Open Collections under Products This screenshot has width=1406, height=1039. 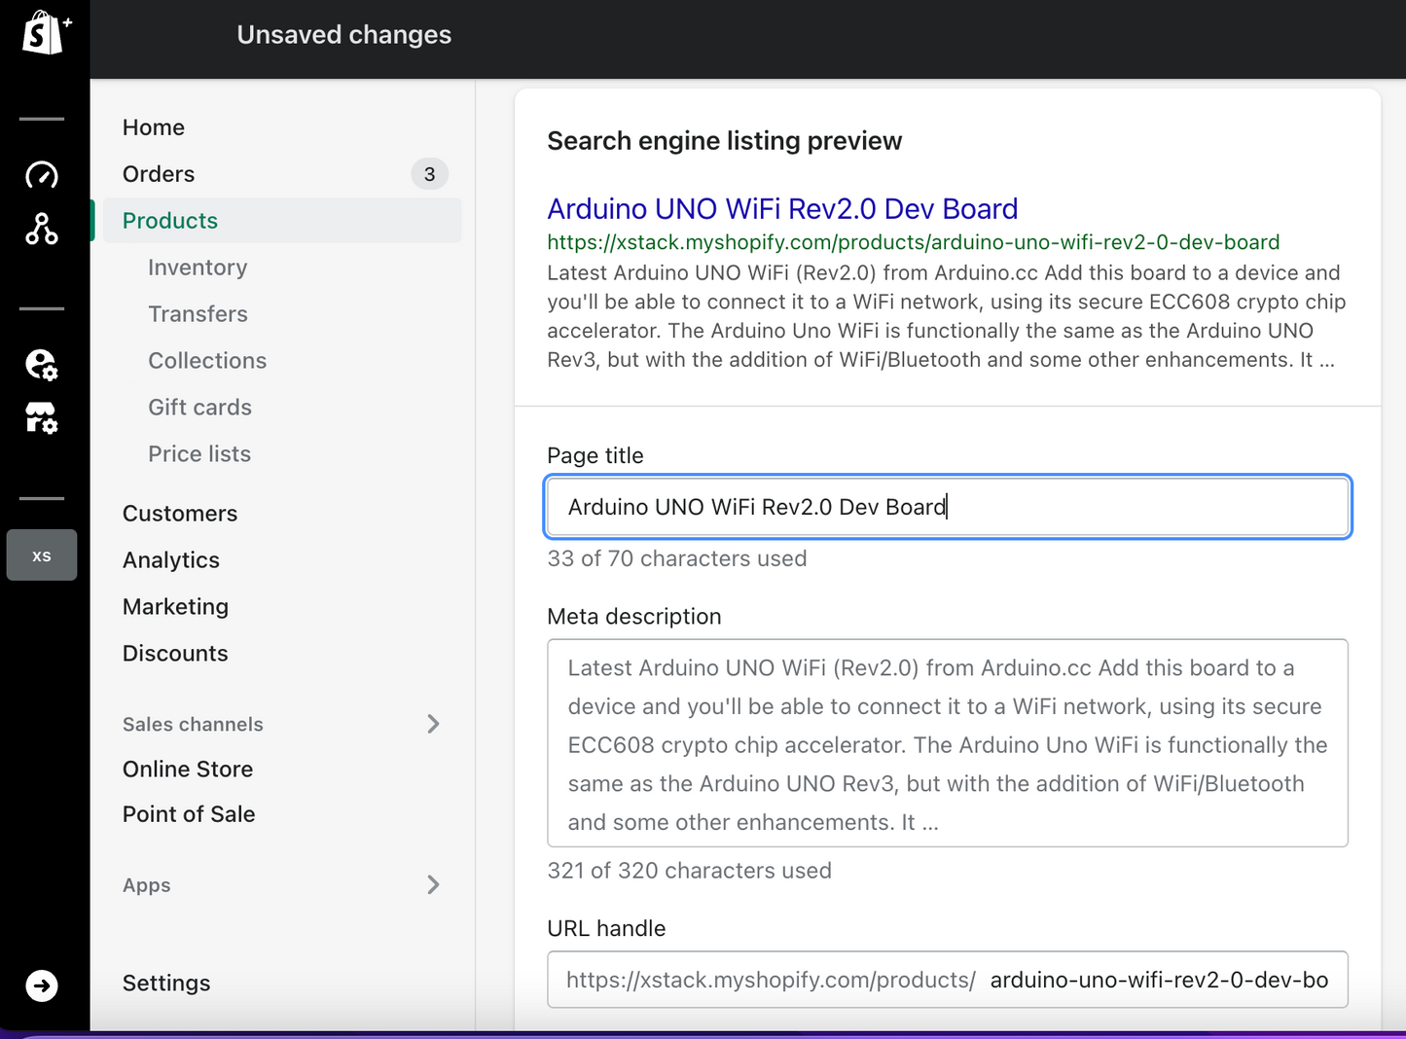click(207, 361)
